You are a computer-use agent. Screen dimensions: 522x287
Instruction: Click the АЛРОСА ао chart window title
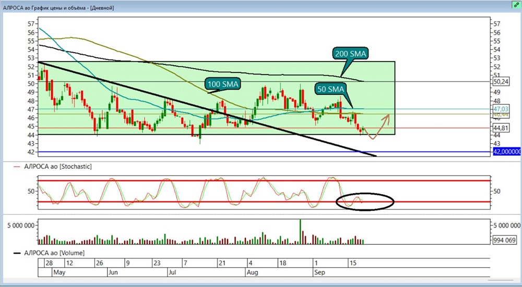(x=58, y=8)
